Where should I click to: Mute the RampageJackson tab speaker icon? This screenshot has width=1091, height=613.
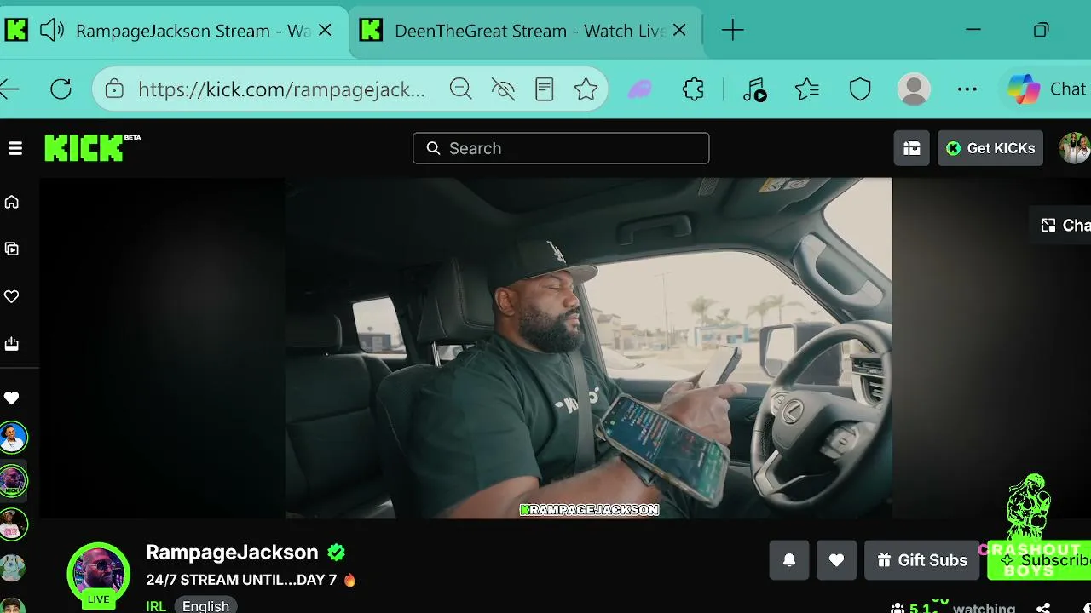coord(52,31)
